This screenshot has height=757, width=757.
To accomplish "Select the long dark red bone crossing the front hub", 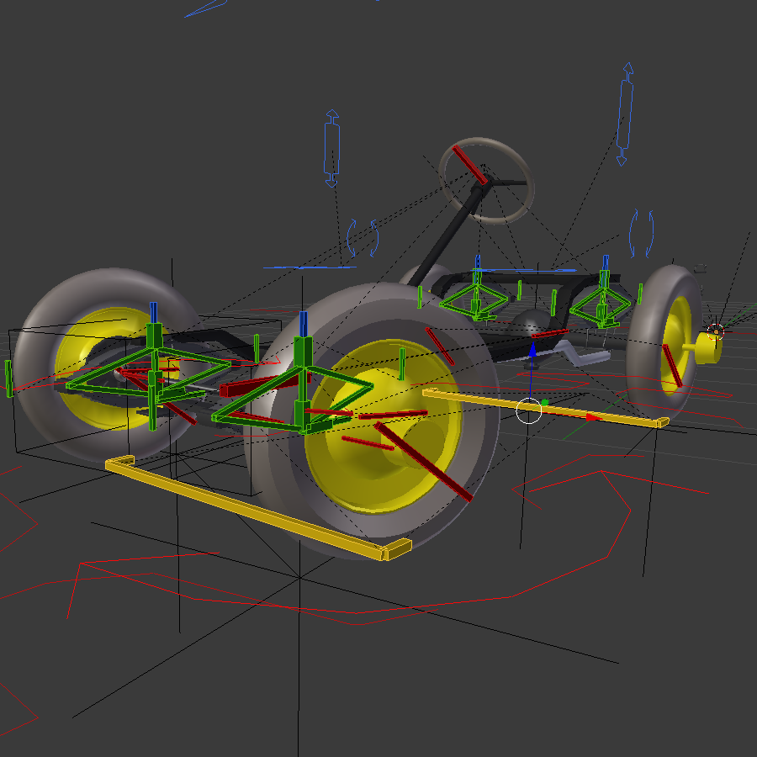I will (423, 462).
